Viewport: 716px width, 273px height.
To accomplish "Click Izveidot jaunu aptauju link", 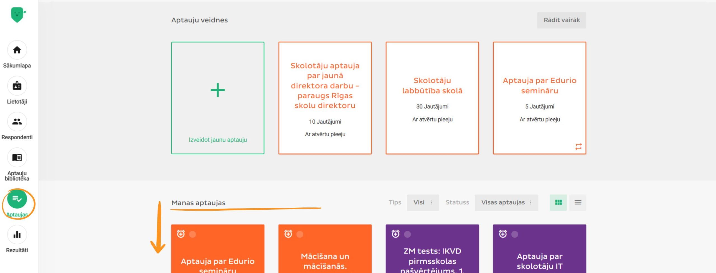I will click(x=218, y=140).
